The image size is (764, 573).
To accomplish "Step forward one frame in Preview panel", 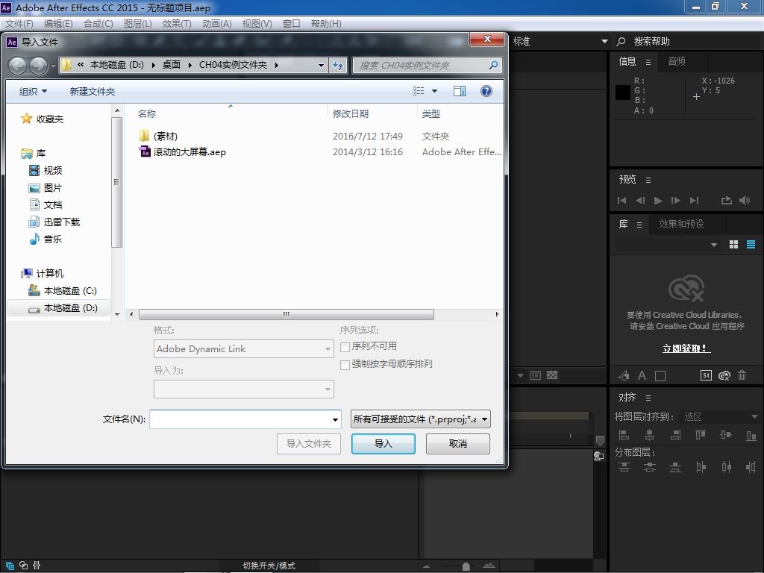I will coord(676,200).
